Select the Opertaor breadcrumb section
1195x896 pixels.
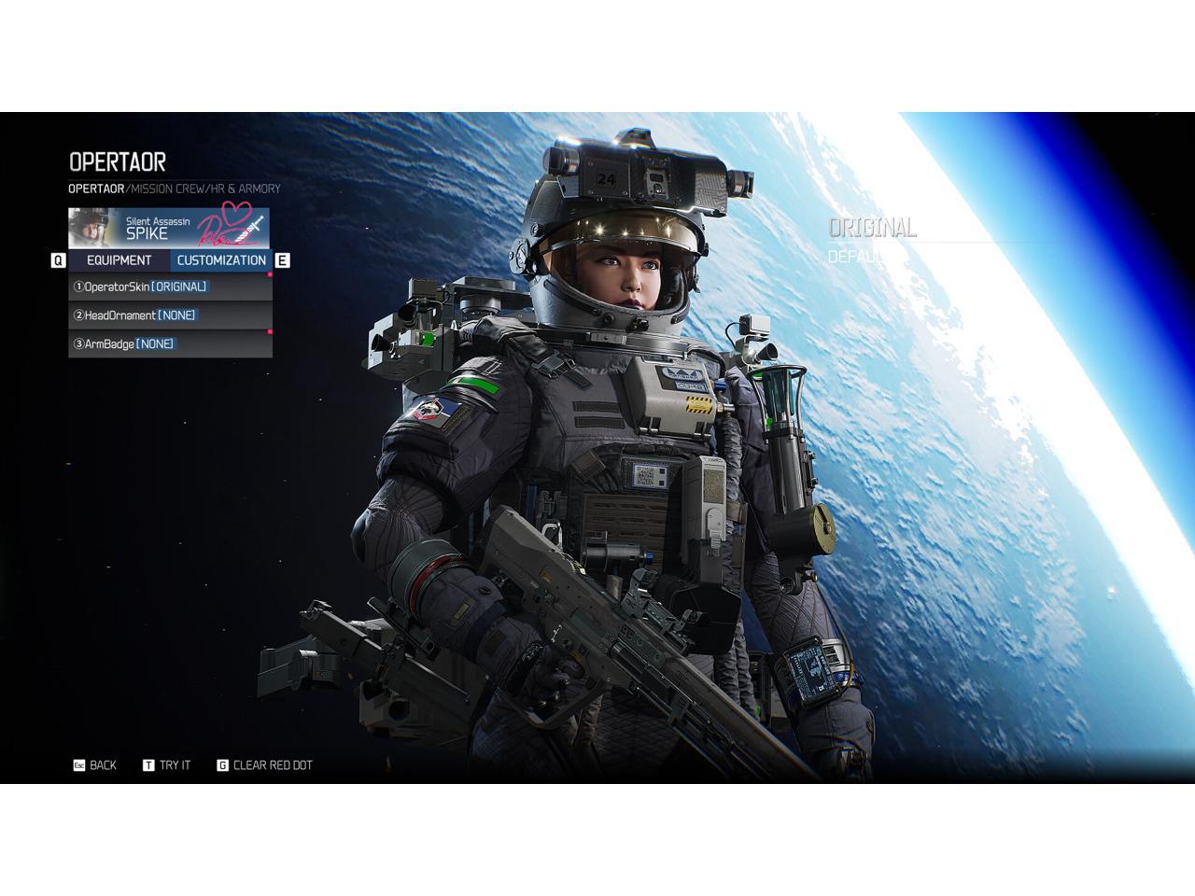pos(96,189)
